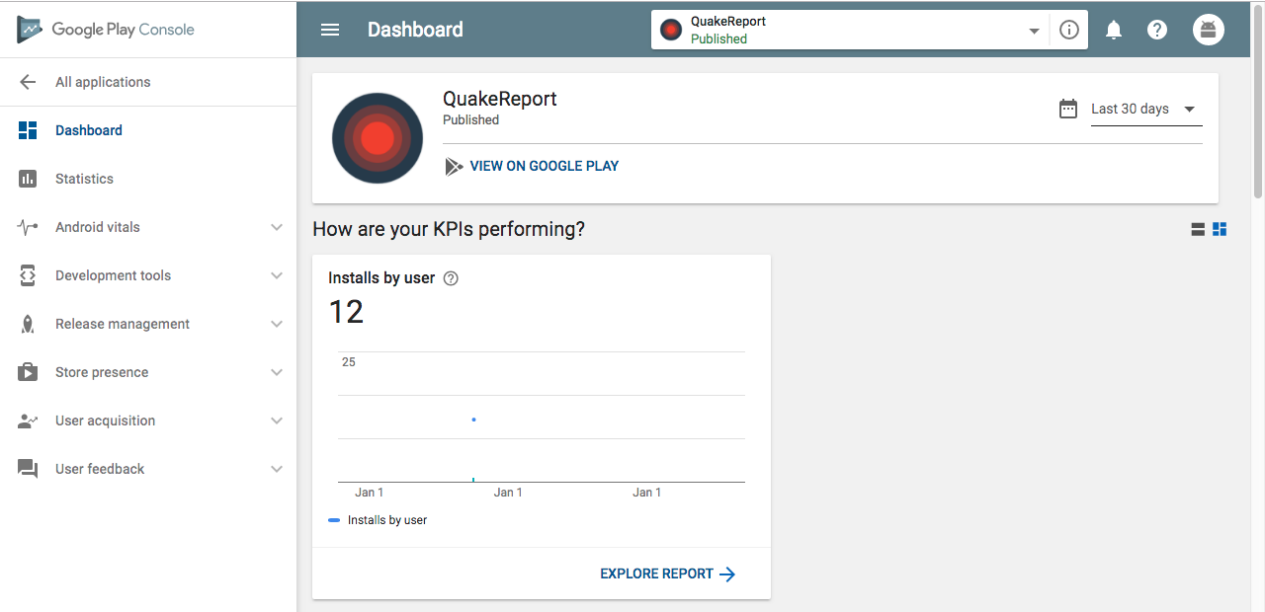Click the Dashboard grid icon in sidebar

point(28,130)
